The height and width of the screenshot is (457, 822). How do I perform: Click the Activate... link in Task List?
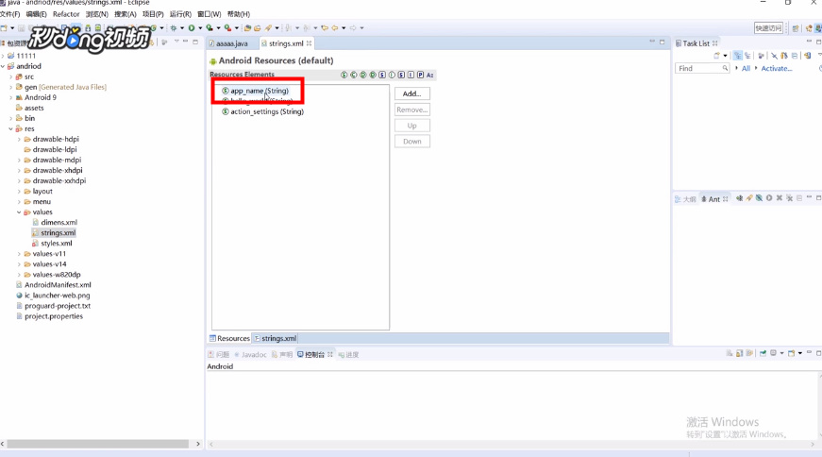tap(777, 68)
